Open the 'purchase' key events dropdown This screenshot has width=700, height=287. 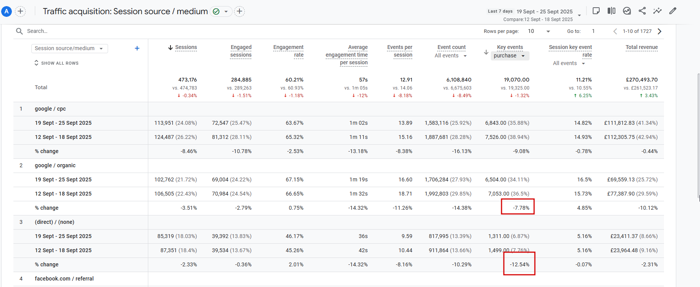pyautogui.click(x=510, y=56)
